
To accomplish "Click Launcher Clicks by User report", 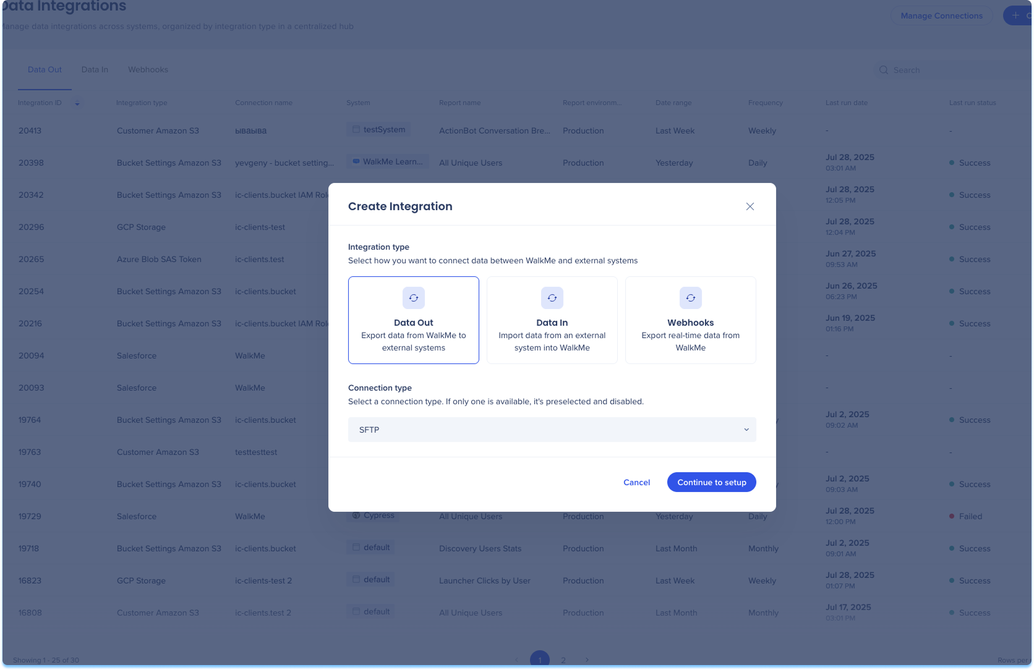I will pyautogui.click(x=484, y=580).
